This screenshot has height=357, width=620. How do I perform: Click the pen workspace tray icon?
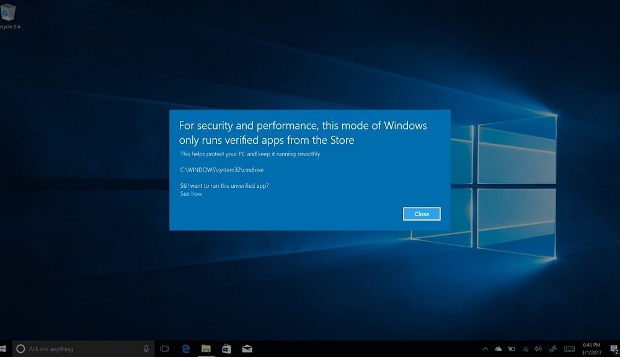pos(552,349)
